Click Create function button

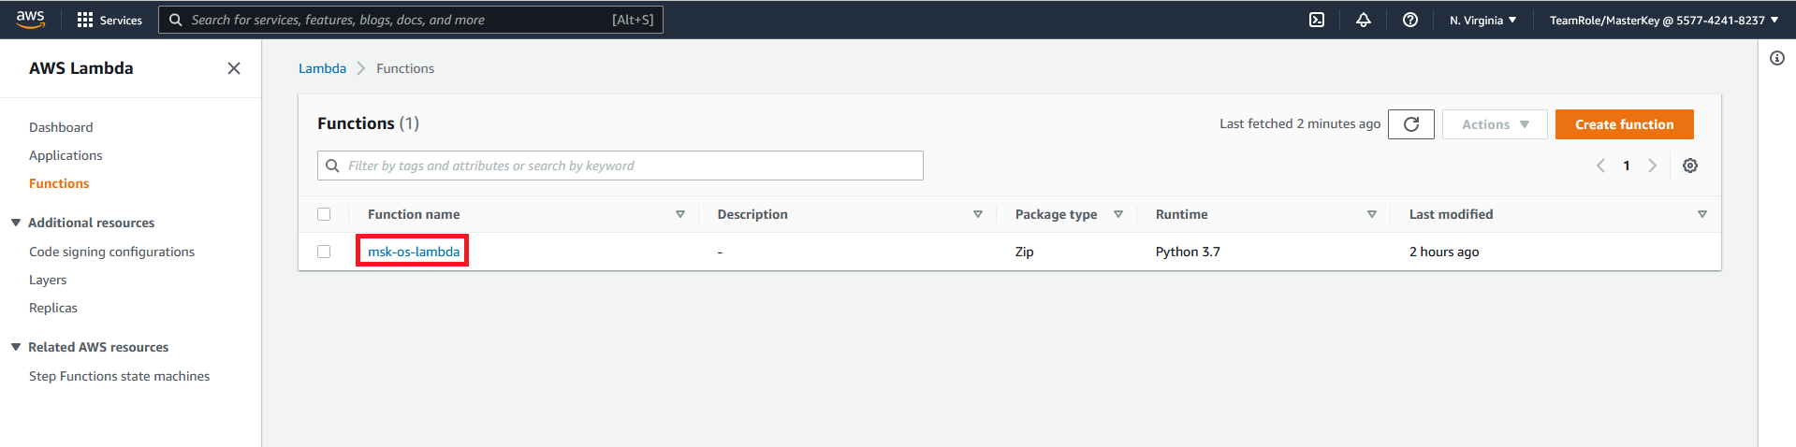point(1625,124)
